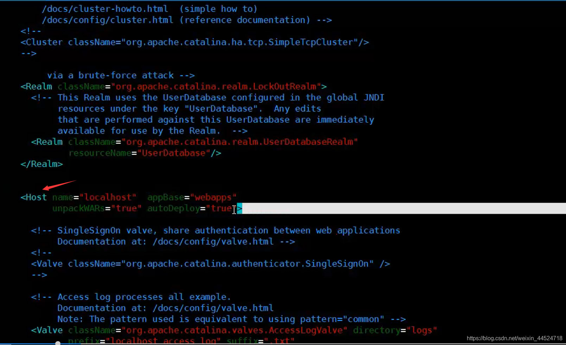Click the directory attribute name
Screen dimensions: 566x345
point(376,330)
